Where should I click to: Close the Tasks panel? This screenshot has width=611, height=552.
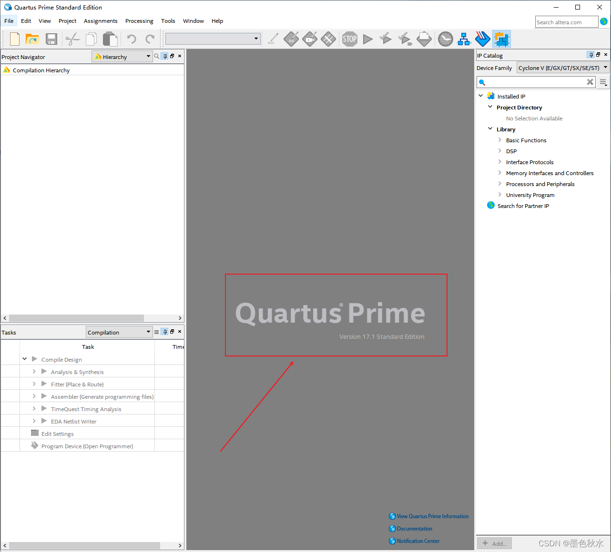[180, 332]
